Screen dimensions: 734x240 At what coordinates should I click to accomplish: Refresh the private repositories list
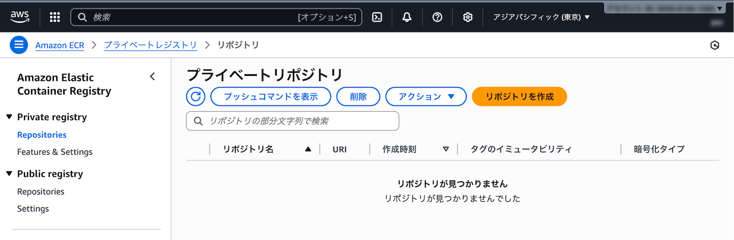click(x=195, y=96)
